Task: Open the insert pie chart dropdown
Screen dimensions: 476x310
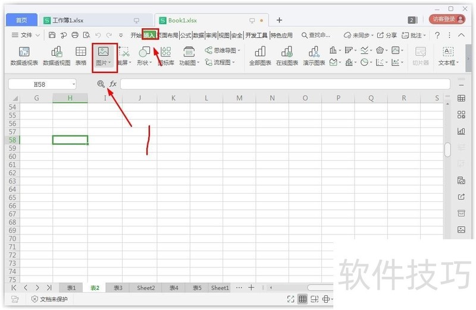Action: (367, 62)
